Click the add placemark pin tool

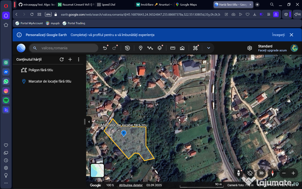(x=141, y=48)
